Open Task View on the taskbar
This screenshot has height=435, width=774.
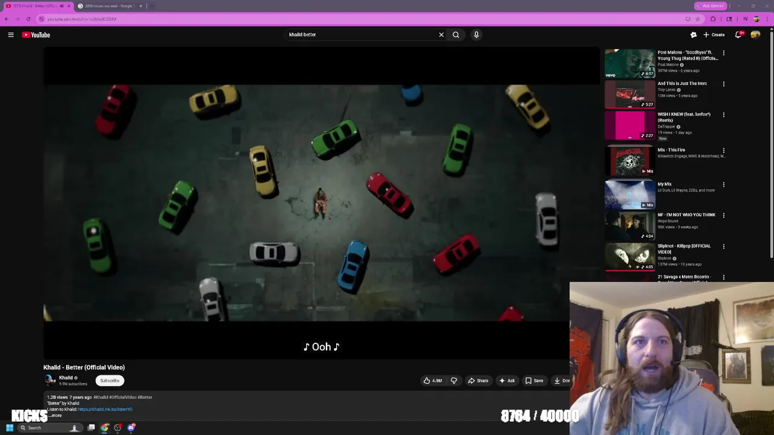tap(91, 428)
